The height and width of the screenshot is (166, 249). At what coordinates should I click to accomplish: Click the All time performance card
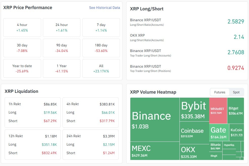pos(101,68)
